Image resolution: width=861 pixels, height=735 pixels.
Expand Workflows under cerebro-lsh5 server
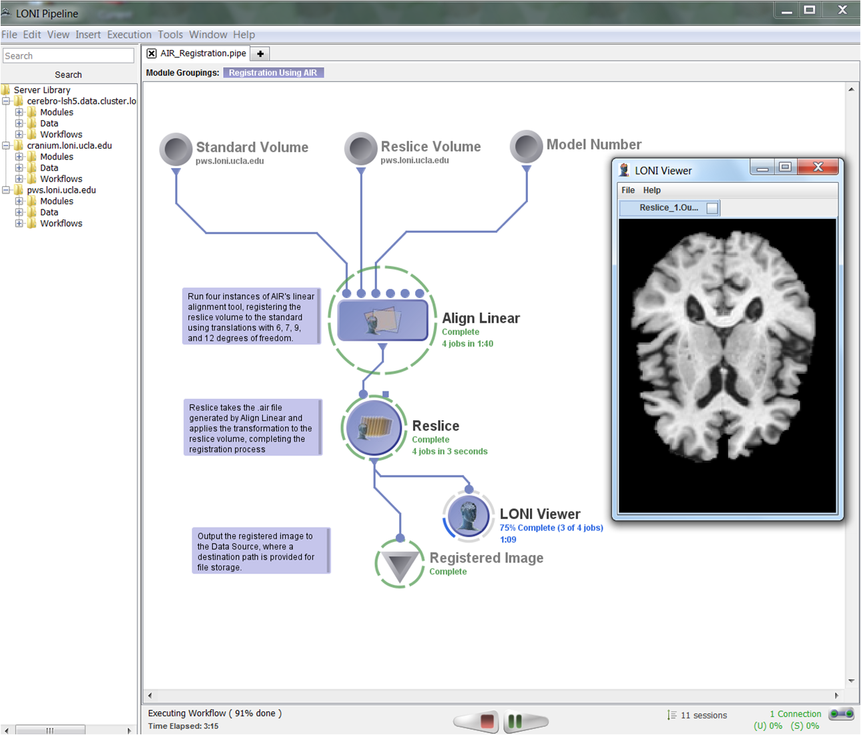click(19, 135)
